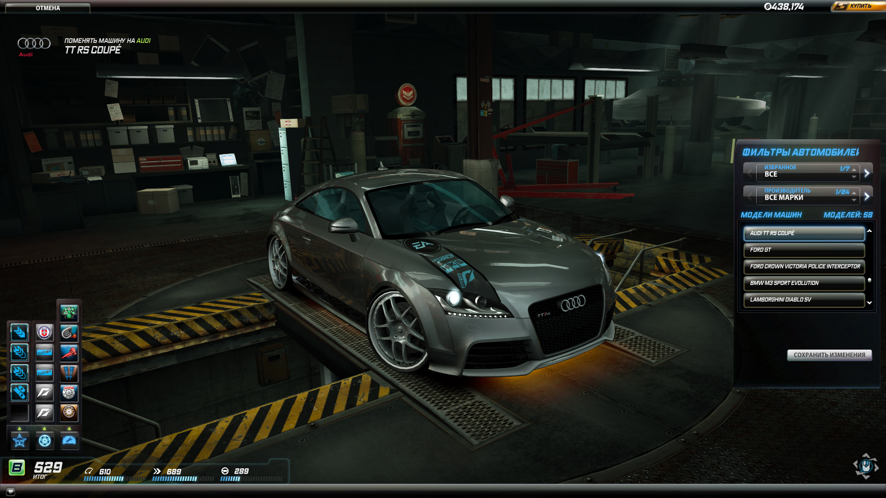Select the tires part icon

click(x=69, y=412)
